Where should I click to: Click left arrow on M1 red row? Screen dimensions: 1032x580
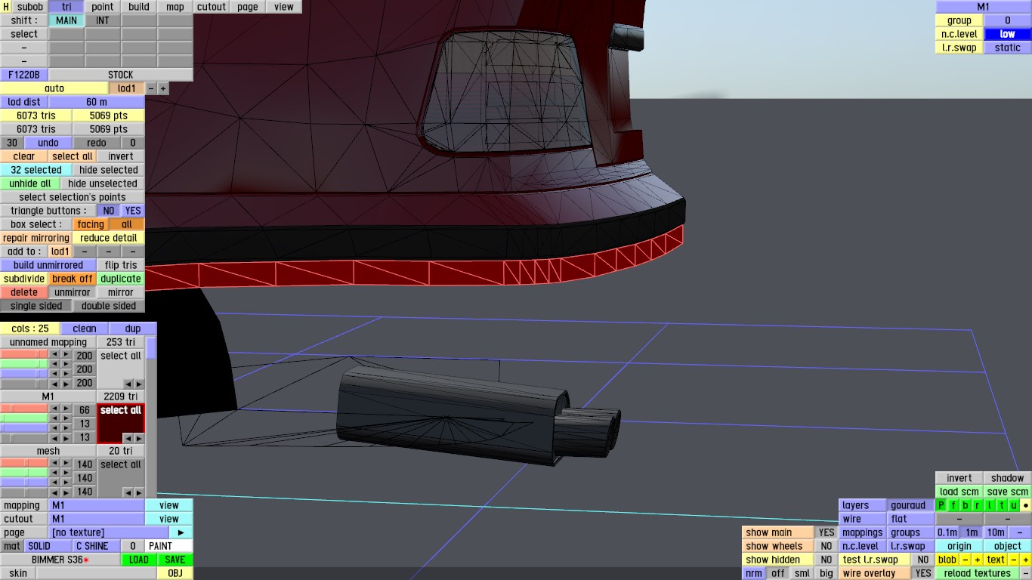pos(55,410)
